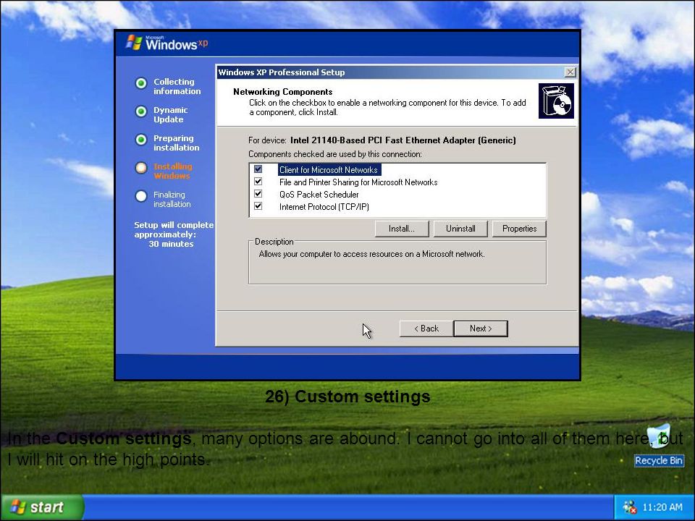
Task: Click Preparing installation step indicator
Action: click(x=141, y=140)
